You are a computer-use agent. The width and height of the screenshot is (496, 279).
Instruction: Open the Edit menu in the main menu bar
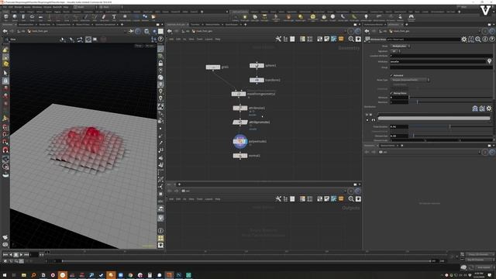(11, 7)
